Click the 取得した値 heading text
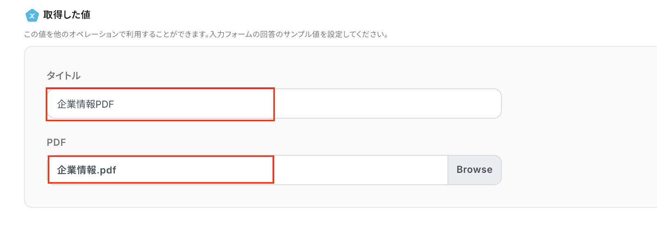The width and height of the screenshot is (657, 229). point(67,15)
